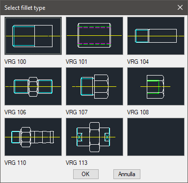Click the empty ninth preview slot
188x183 pixels.
pos(156,137)
